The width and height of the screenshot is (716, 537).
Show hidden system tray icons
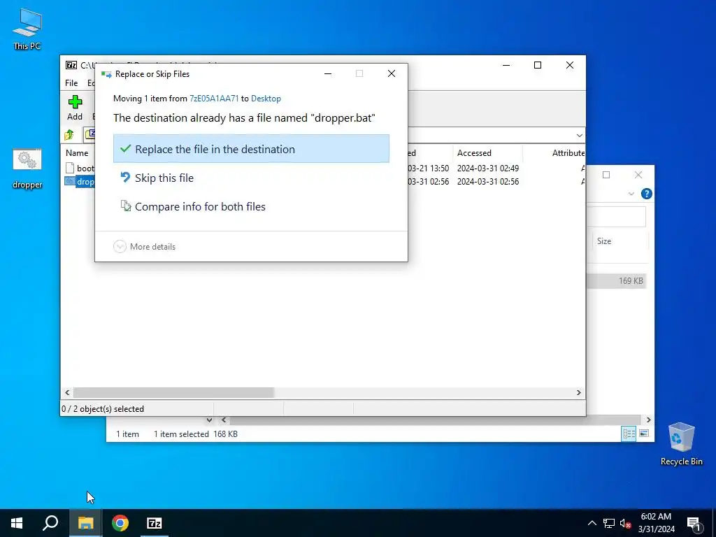coord(592,523)
